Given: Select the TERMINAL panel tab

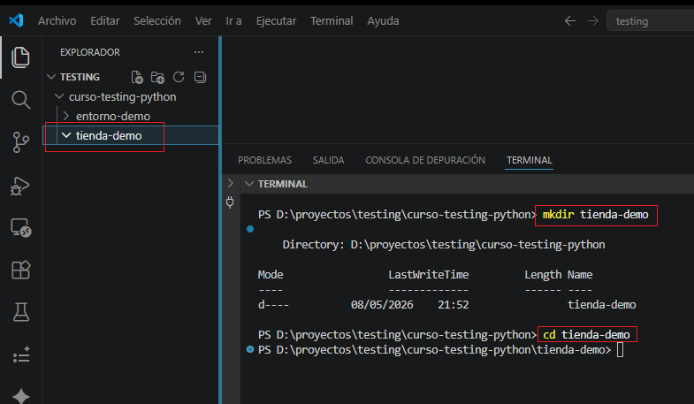Looking at the screenshot, I should click(530, 160).
